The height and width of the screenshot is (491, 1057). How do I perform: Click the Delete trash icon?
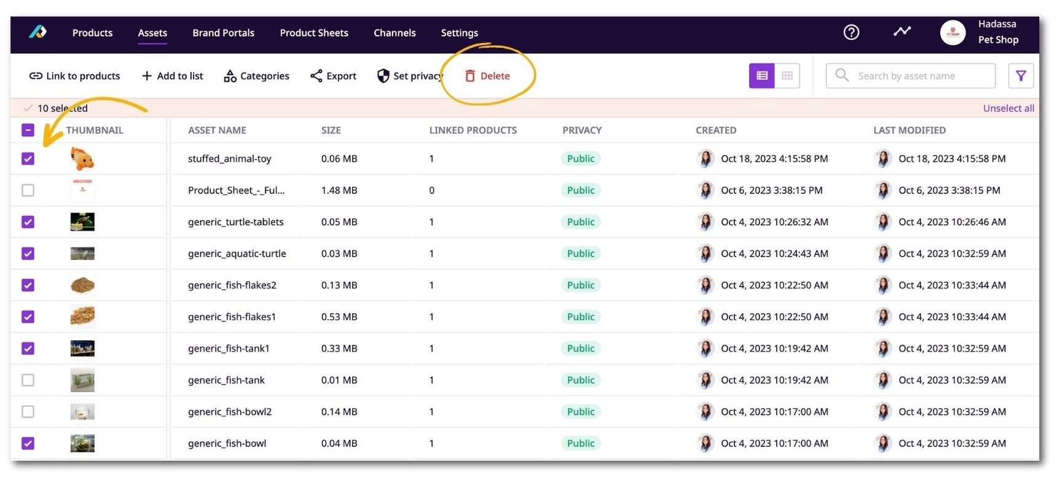click(x=470, y=76)
